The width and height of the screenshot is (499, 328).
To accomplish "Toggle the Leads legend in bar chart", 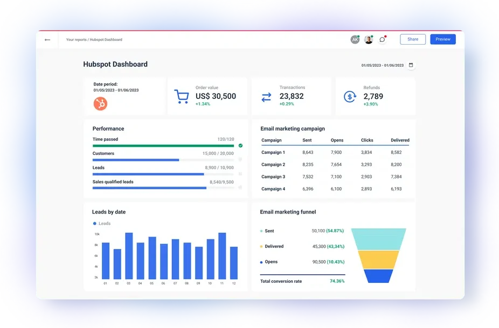I will coord(102,224).
